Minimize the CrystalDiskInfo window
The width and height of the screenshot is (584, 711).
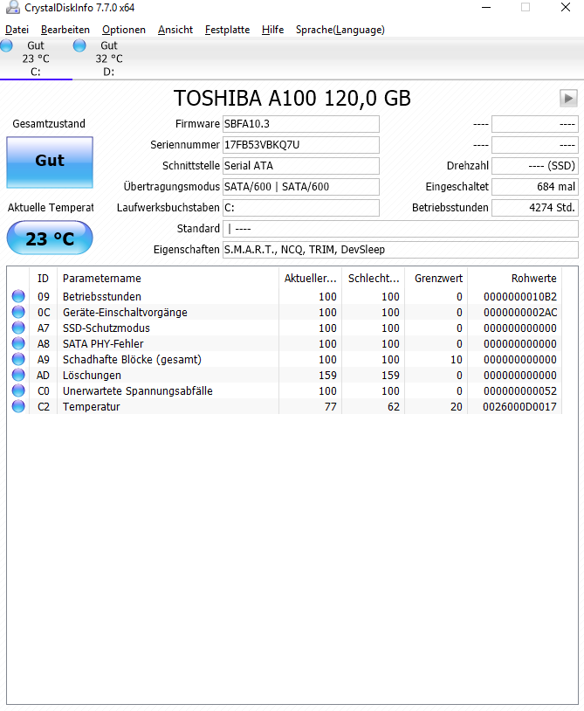point(486,7)
